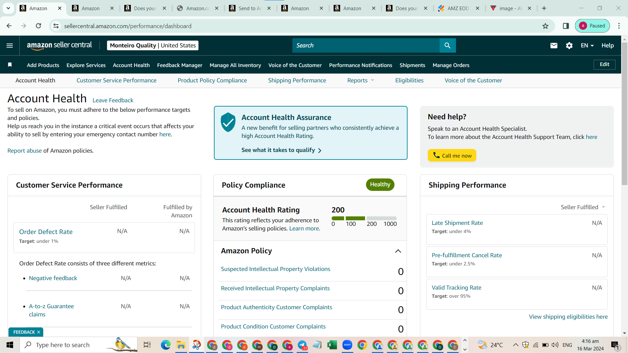Close the FEEDBACK tab with the X
Viewport: 628px width, 353px height.
[x=39, y=332]
